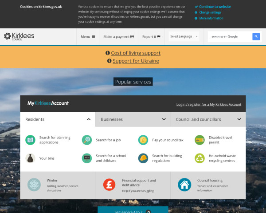This screenshot has width=266, height=213.
Task: Click the circle icon beside Change settings
Action: [x=196, y=12]
